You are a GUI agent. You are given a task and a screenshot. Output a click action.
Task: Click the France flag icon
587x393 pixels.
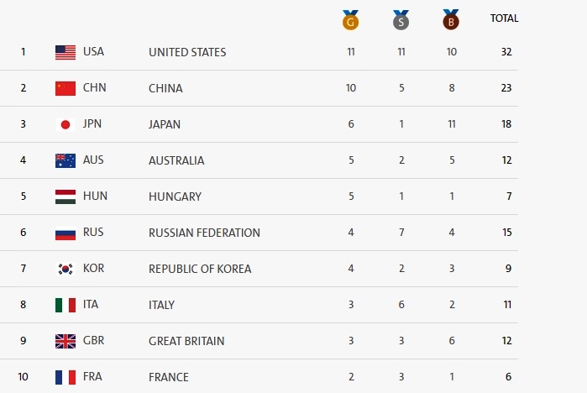[66, 377]
